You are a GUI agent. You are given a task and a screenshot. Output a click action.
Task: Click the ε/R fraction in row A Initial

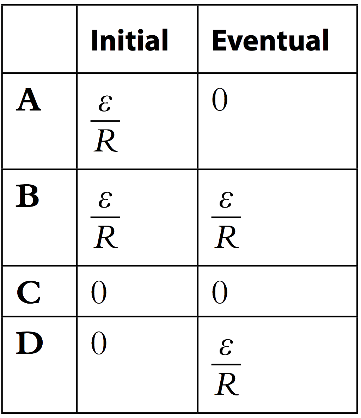(x=105, y=124)
